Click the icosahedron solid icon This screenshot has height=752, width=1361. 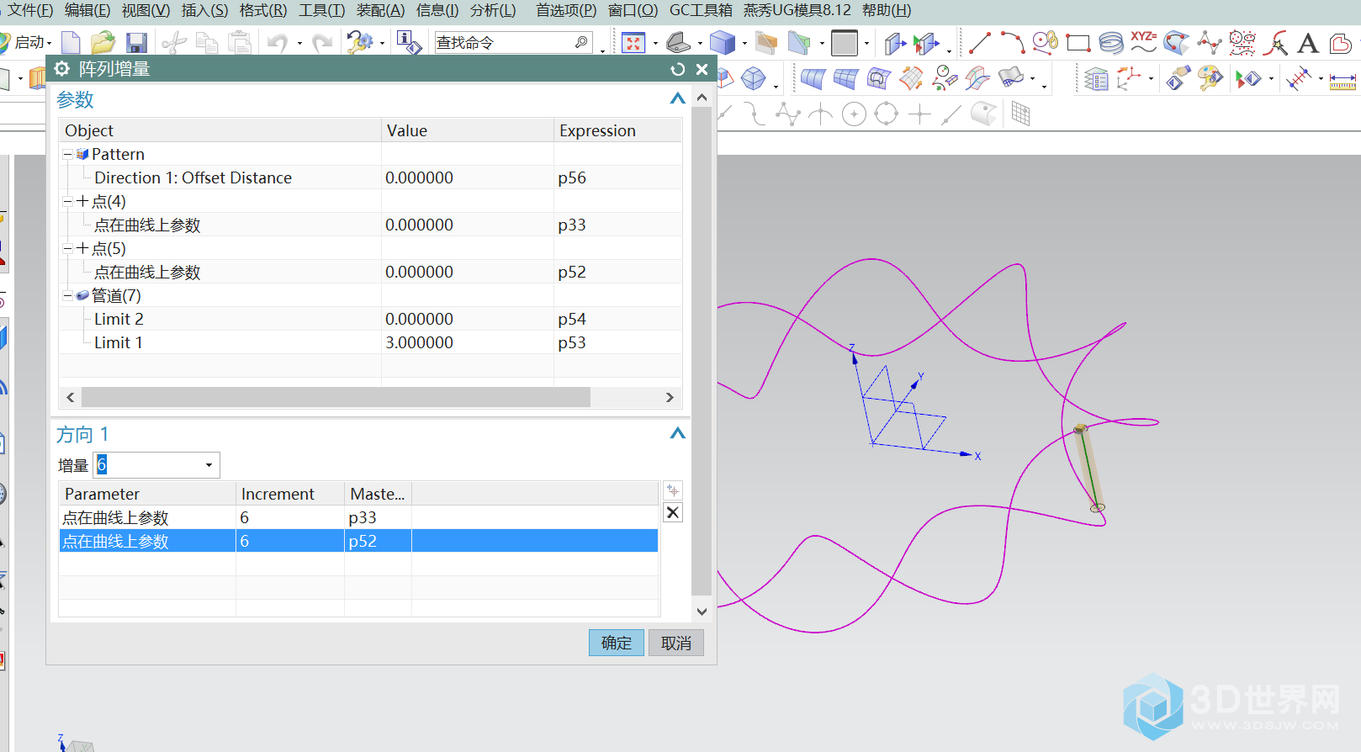(x=754, y=80)
